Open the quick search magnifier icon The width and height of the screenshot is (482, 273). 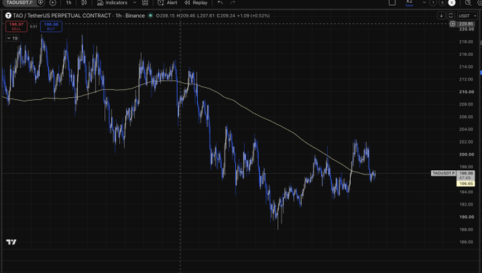pos(468,3)
